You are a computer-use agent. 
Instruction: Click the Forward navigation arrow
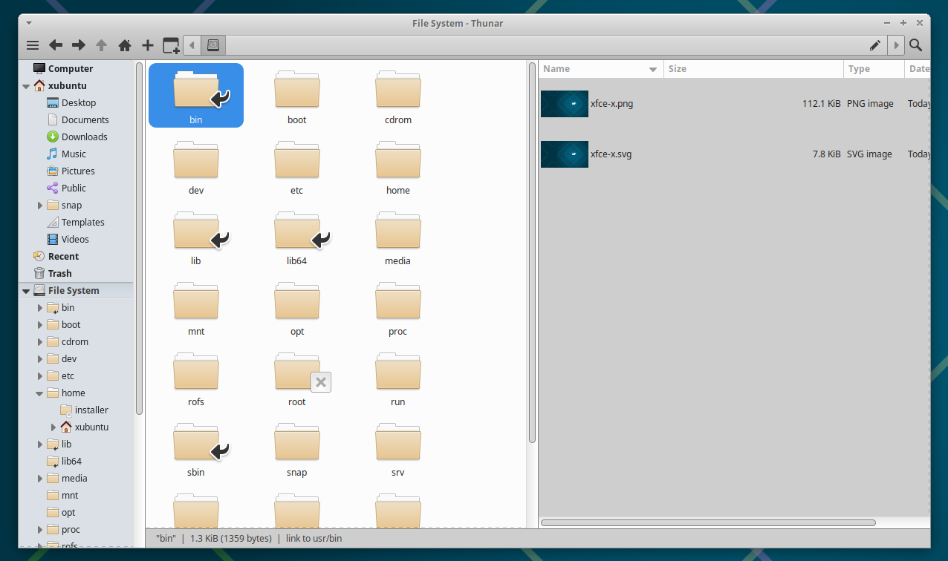click(78, 45)
